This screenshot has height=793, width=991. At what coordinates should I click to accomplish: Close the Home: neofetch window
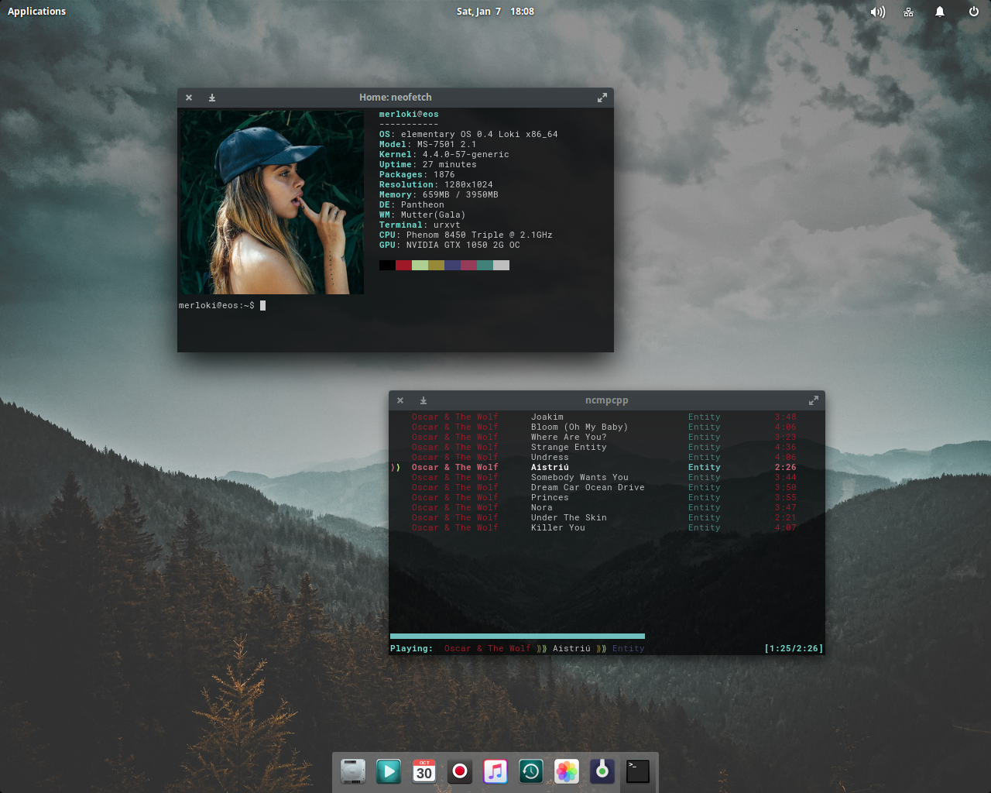pos(189,98)
